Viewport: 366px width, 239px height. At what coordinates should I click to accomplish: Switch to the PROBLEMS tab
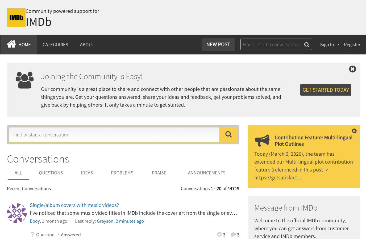tap(122, 173)
